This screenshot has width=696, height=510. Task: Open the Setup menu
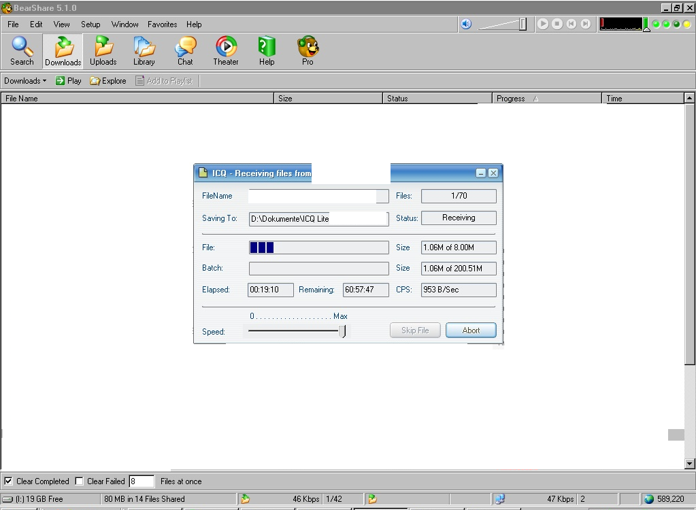tap(90, 24)
